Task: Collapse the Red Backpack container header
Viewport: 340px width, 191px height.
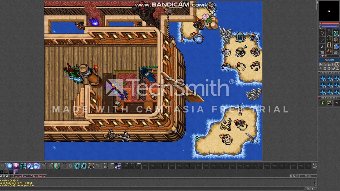Action: pyautogui.click(x=329, y=98)
